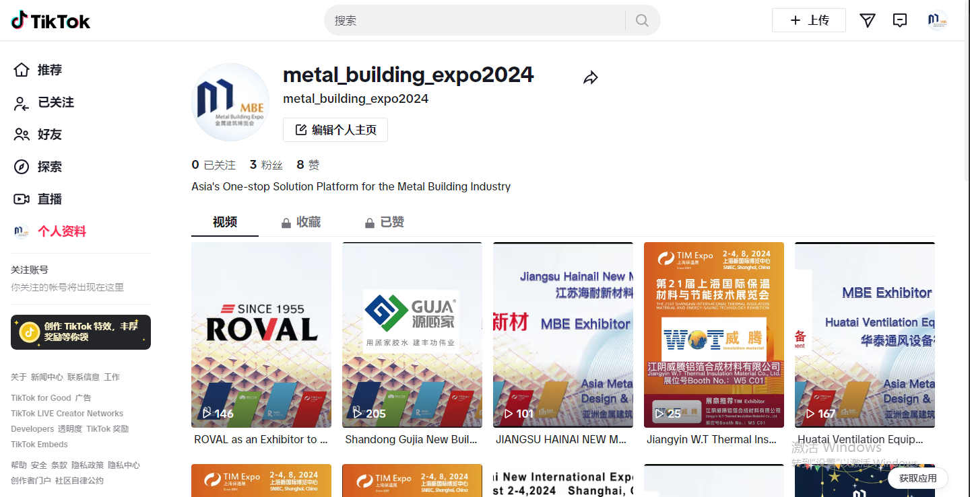Open TikTok for Good link
The image size is (970, 497).
tap(41, 398)
